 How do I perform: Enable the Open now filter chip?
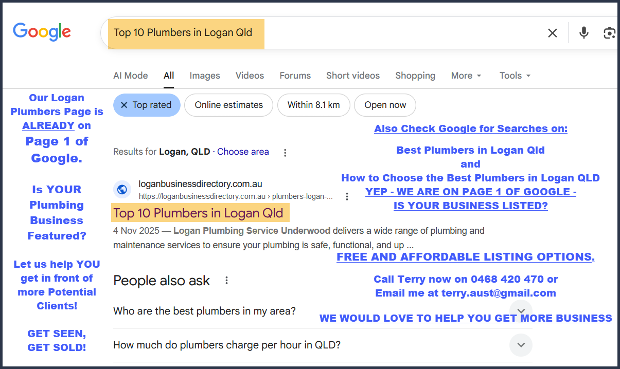tap(385, 105)
